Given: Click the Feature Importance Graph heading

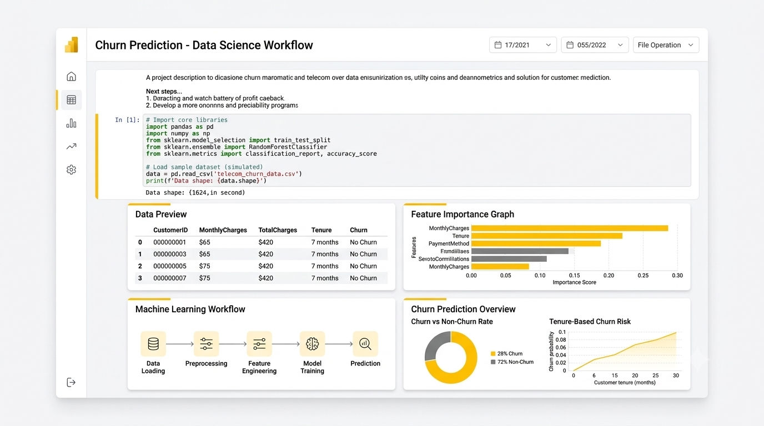Looking at the screenshot, I should [x=463, y=214].
